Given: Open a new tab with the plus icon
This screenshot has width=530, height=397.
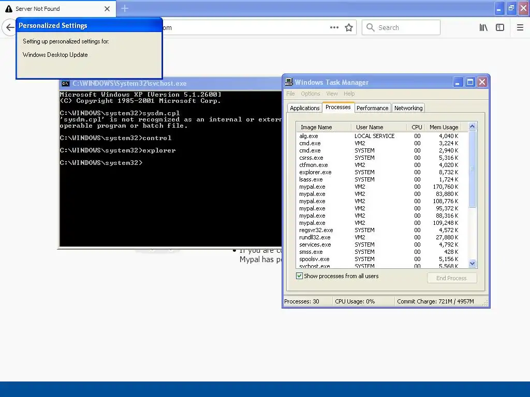Looking at the screenshot, I should click(125, 8).
